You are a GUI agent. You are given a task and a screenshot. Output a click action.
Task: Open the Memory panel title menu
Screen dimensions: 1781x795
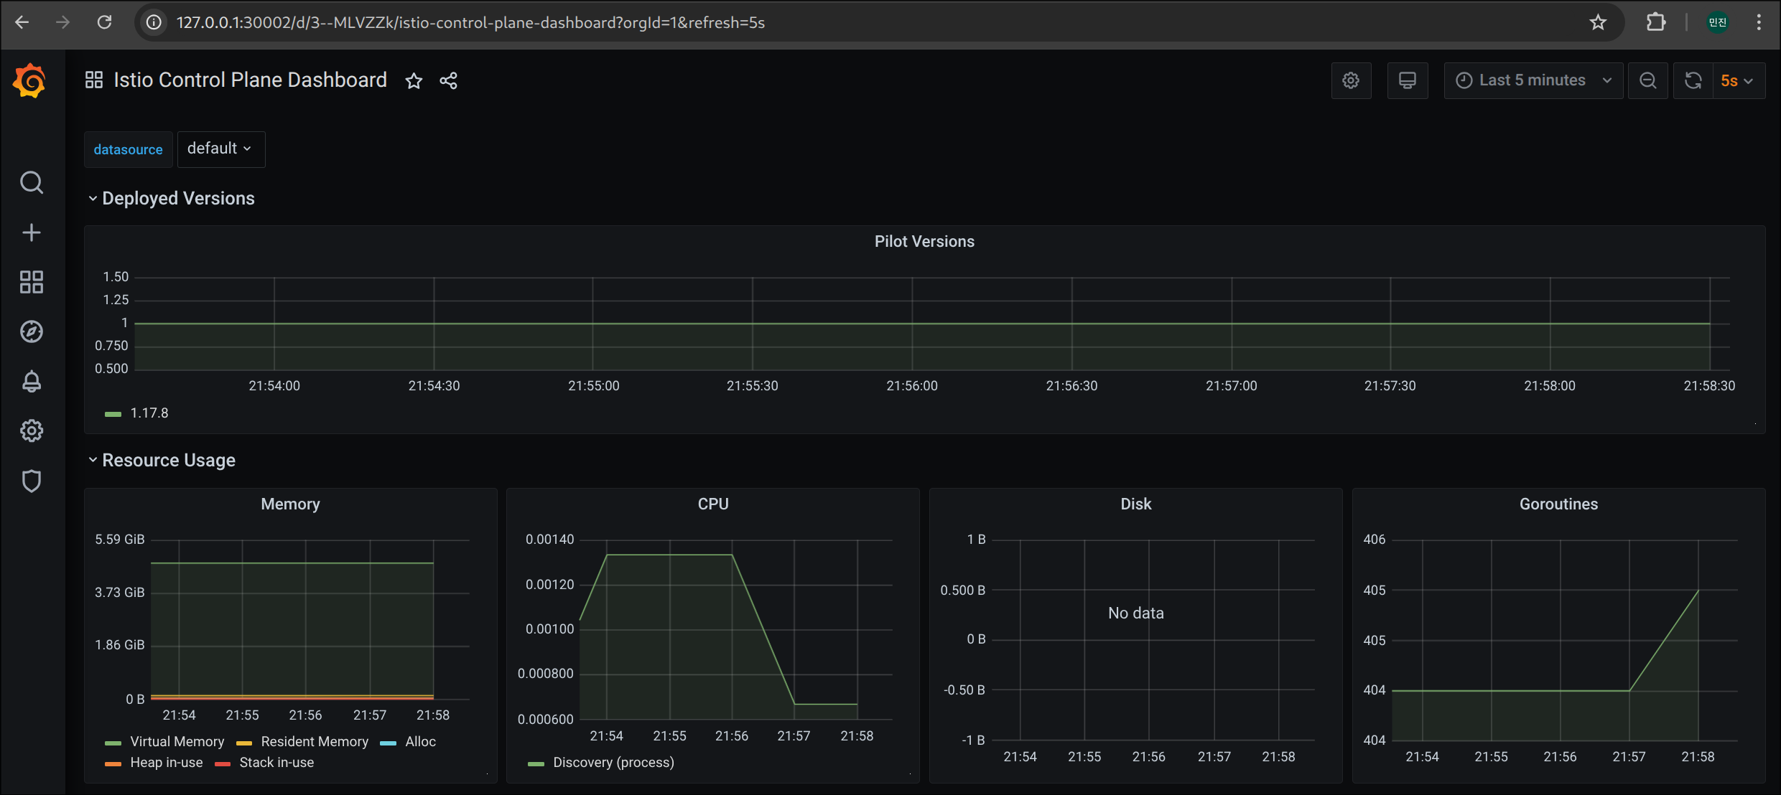click(290, 504)
